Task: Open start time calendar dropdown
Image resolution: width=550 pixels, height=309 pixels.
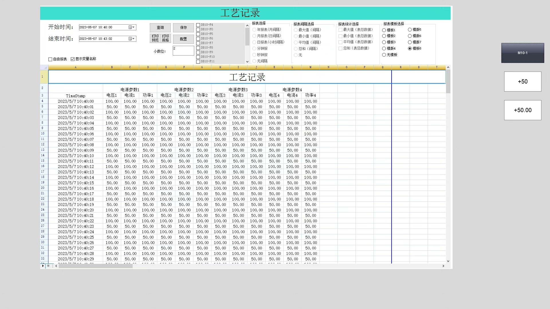Action: point(131,27)
